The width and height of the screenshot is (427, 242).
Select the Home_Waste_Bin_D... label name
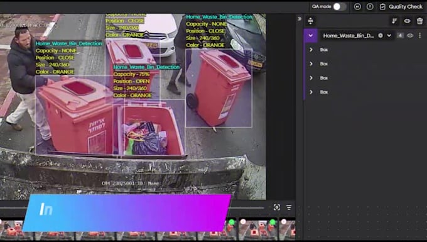pos(349,35)
